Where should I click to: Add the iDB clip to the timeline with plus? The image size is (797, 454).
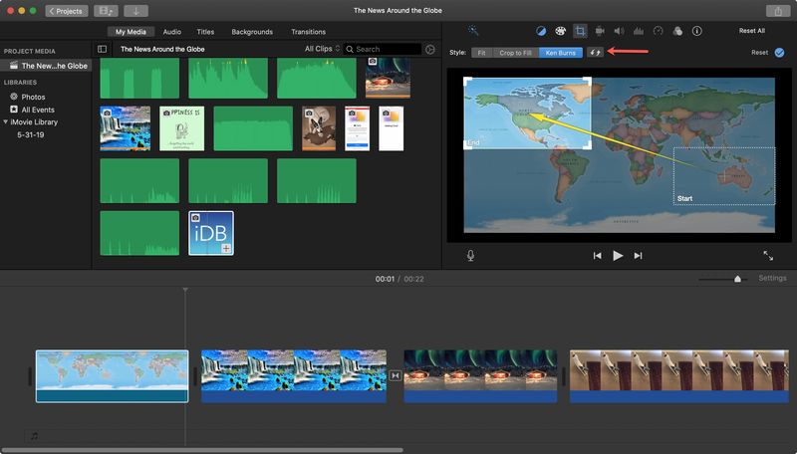coord(226,248)
